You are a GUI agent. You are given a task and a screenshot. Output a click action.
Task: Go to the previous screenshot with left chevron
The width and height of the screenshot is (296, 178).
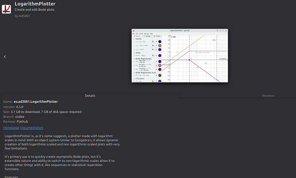5,56
